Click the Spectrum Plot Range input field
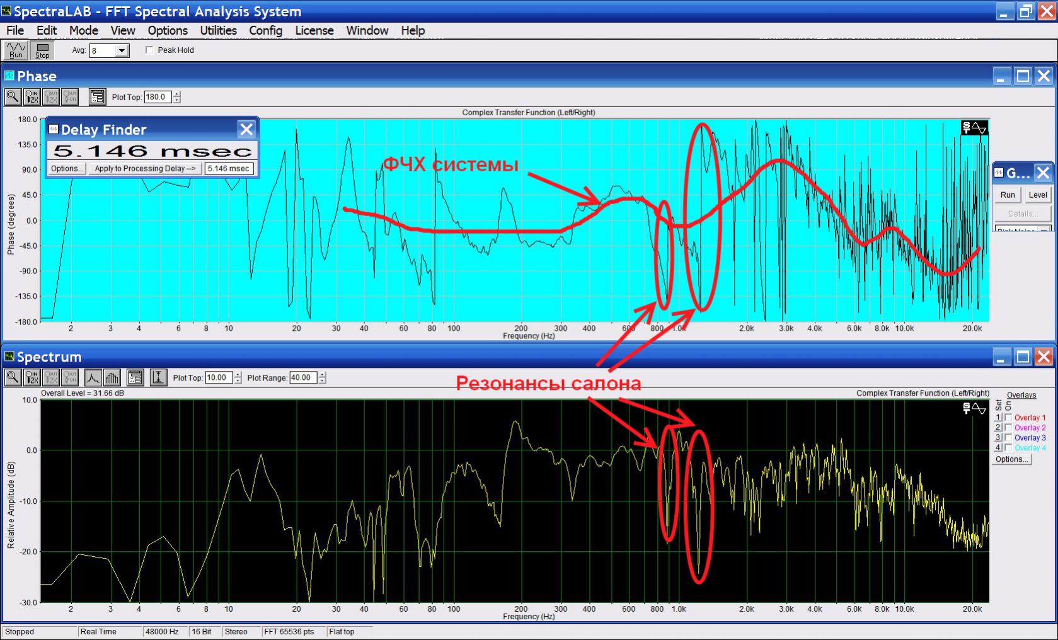The width and height of the screenshot is (1058, 640). 302,378
